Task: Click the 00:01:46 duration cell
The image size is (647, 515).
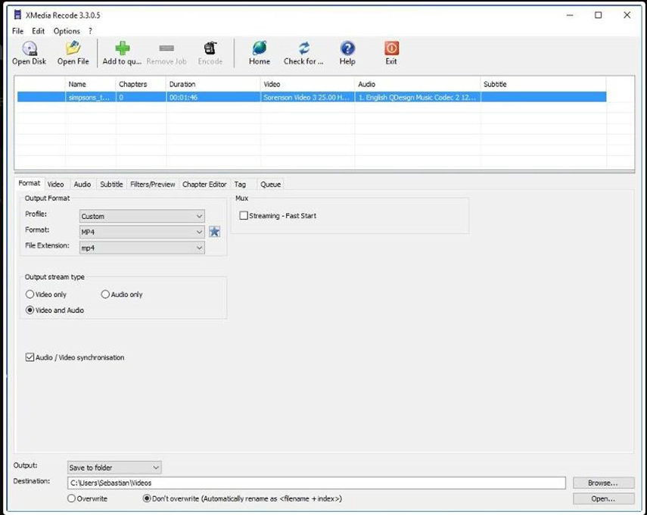Action: pyautogui.click(x=213, y=98)
